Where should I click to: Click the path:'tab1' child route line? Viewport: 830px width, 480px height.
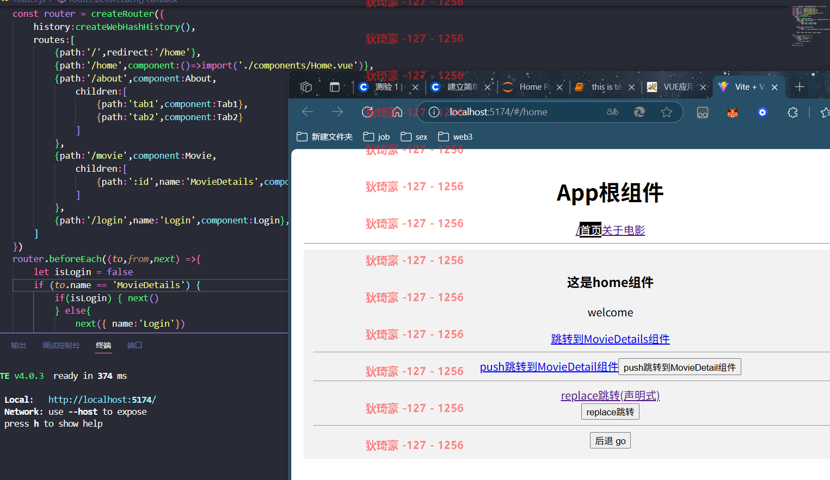pos(172,104)
